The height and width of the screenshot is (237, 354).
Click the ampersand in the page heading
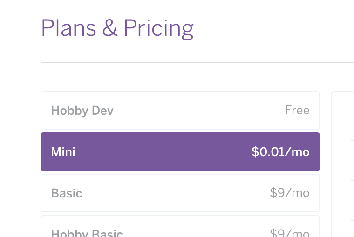[109, 28]
